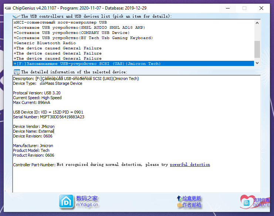The image size is (274, 216).
Task: Click the Device Revision: 0606 line
Action: [x=33, y=136]
